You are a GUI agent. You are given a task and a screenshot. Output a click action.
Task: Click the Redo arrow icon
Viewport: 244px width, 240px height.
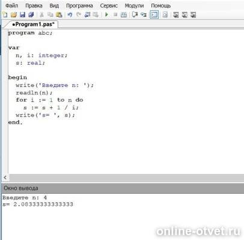(79, 15)
